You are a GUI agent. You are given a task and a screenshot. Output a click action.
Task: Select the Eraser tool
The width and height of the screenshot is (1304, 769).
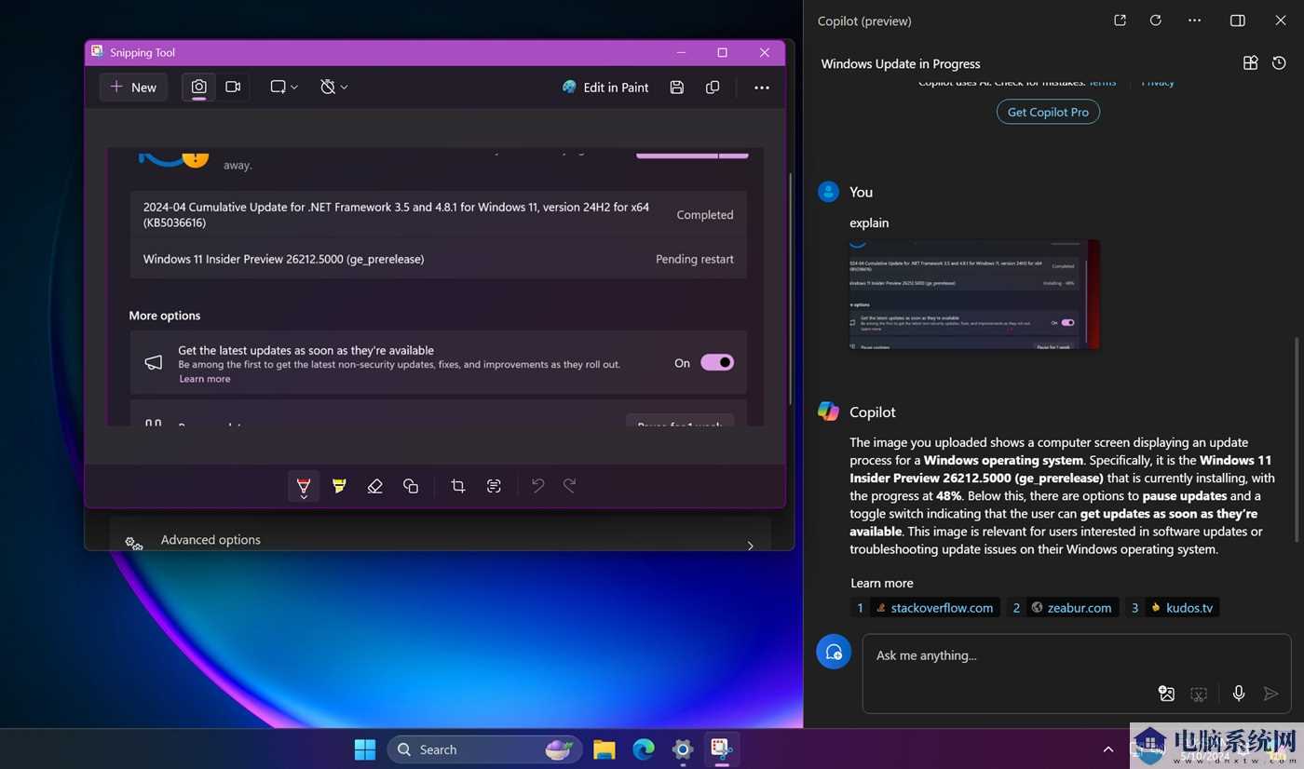[374, 486]
